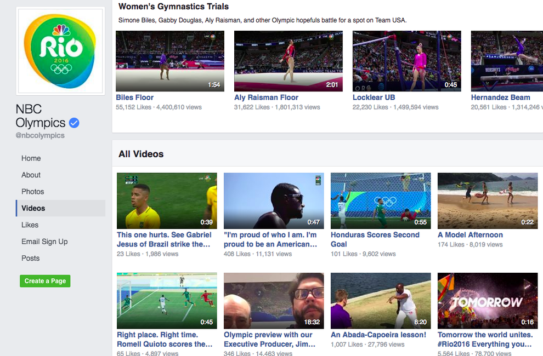Click the green Create a Page button
Screen dimensions: 543x356
[x=45, y=281]
